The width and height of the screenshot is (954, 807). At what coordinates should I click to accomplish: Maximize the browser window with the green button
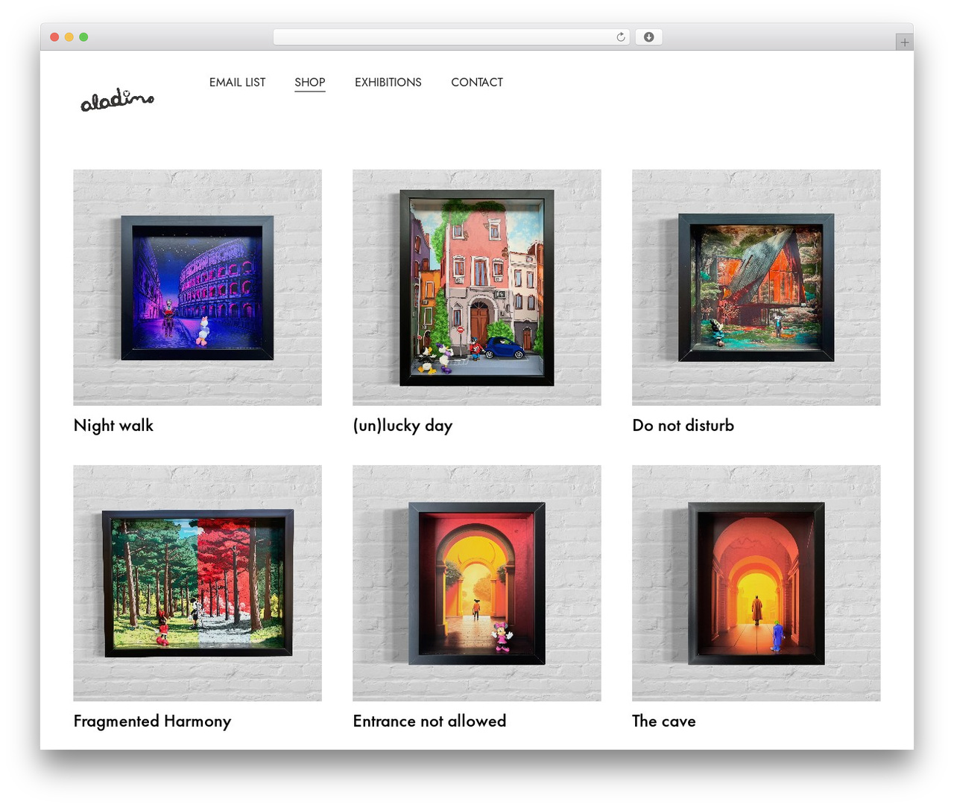(83, 37)
